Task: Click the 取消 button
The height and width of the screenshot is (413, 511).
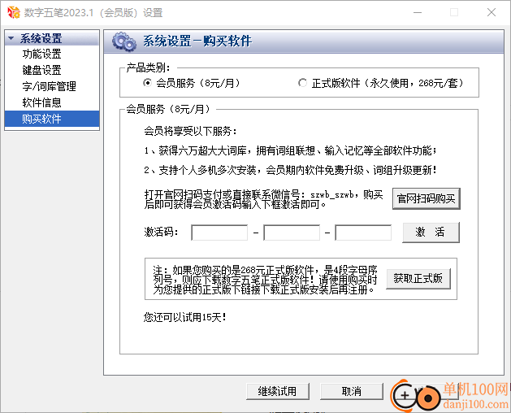Action: click(351, 391)
